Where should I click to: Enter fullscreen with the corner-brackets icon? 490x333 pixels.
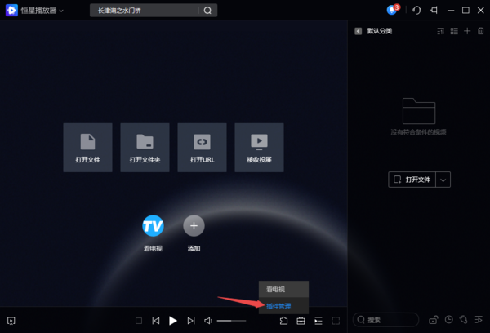(x=336, y=321)
